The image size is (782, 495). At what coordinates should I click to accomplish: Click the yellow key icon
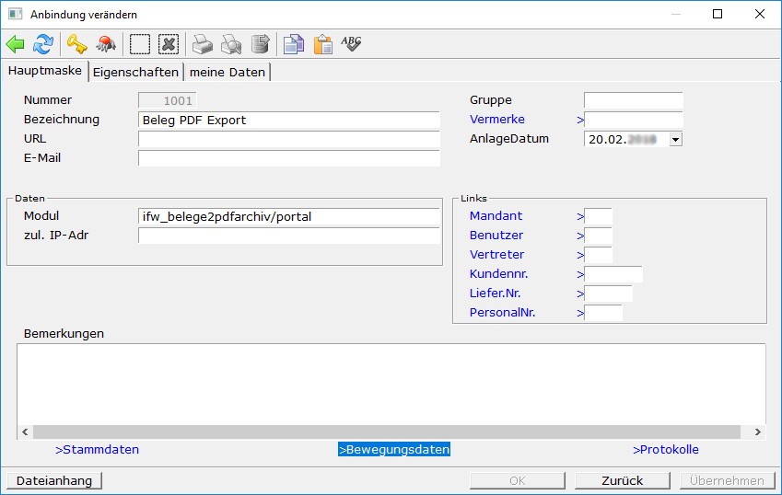76,44
